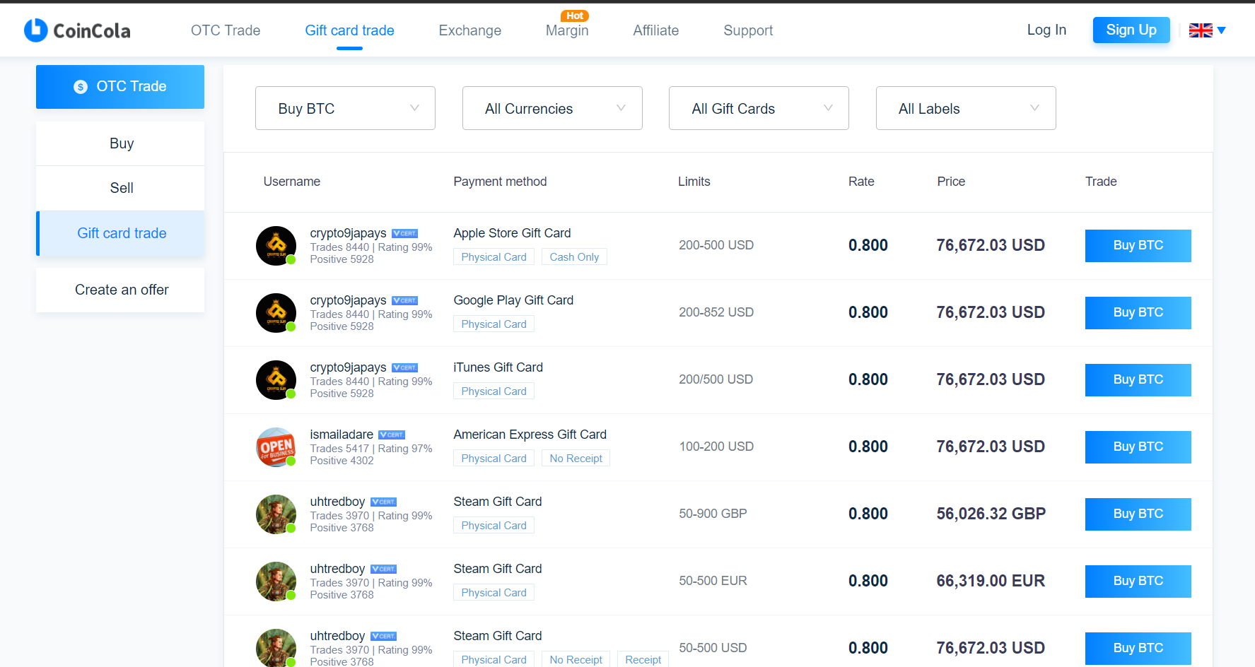Viewport: 1255px width, 667px height.
Task: Click username uhtredboy in the GBP row
Action: 337,502
